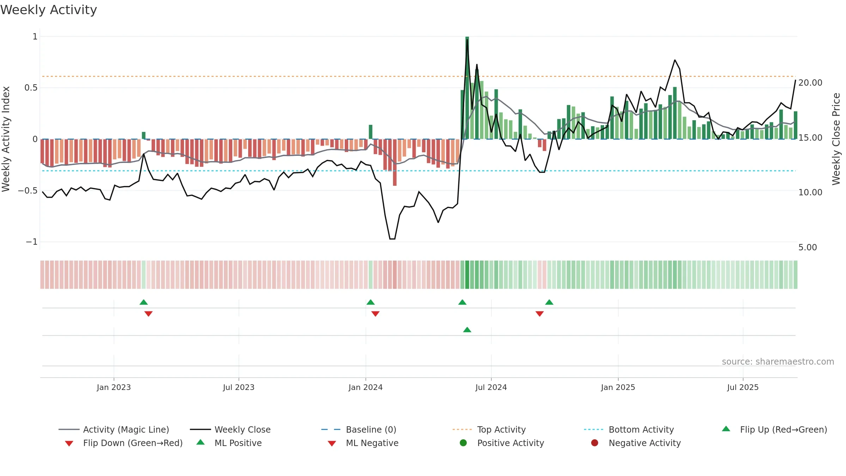Screen dimensions: 846x476
Task: Click the green flip-up marker at Jan 2024
Action: coord(370,302)
